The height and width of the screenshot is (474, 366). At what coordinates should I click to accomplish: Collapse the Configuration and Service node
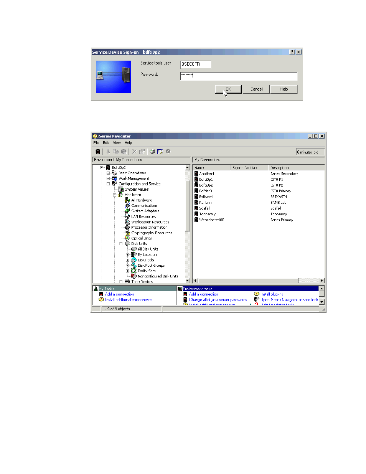tap(108, 184)
